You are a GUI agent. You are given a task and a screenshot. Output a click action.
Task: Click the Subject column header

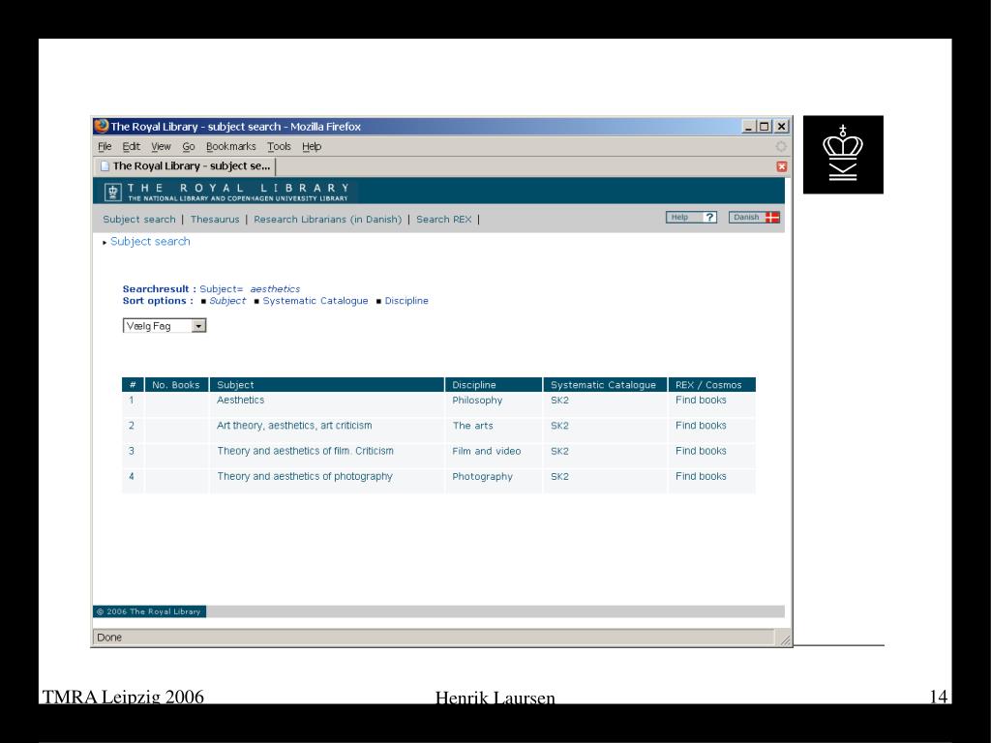tap(327, 385)
